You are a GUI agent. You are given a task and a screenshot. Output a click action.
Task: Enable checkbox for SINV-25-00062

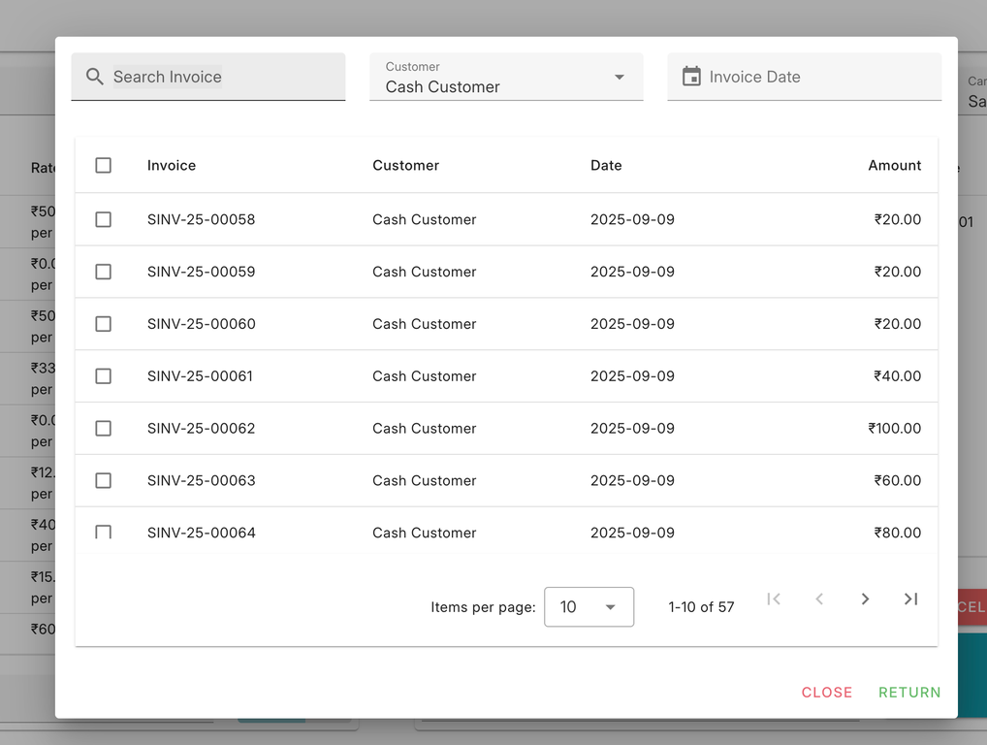pos(103,428)
